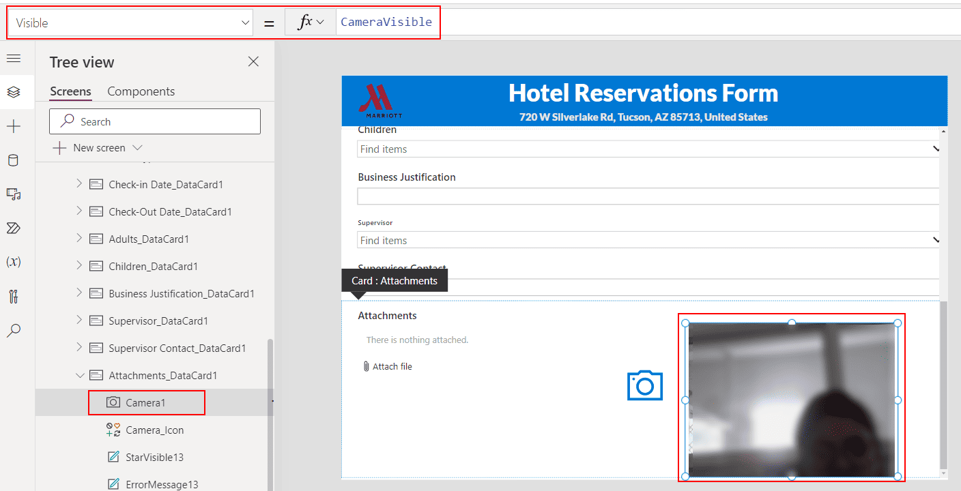Open the Tree view layers icon
This screenshot has width=961, height=491.
click(13, 92)
